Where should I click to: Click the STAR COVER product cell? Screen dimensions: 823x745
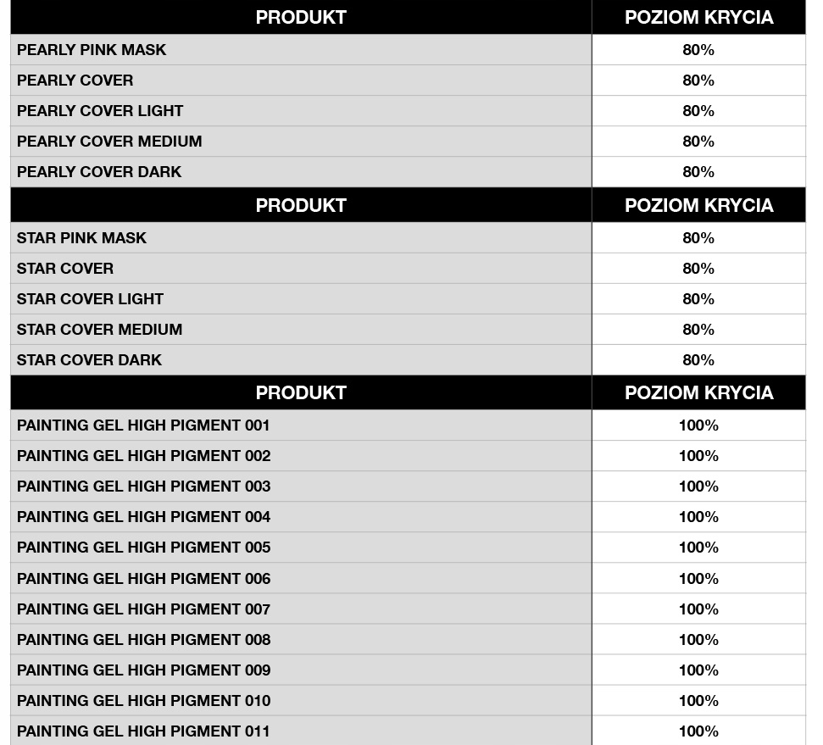65,269
